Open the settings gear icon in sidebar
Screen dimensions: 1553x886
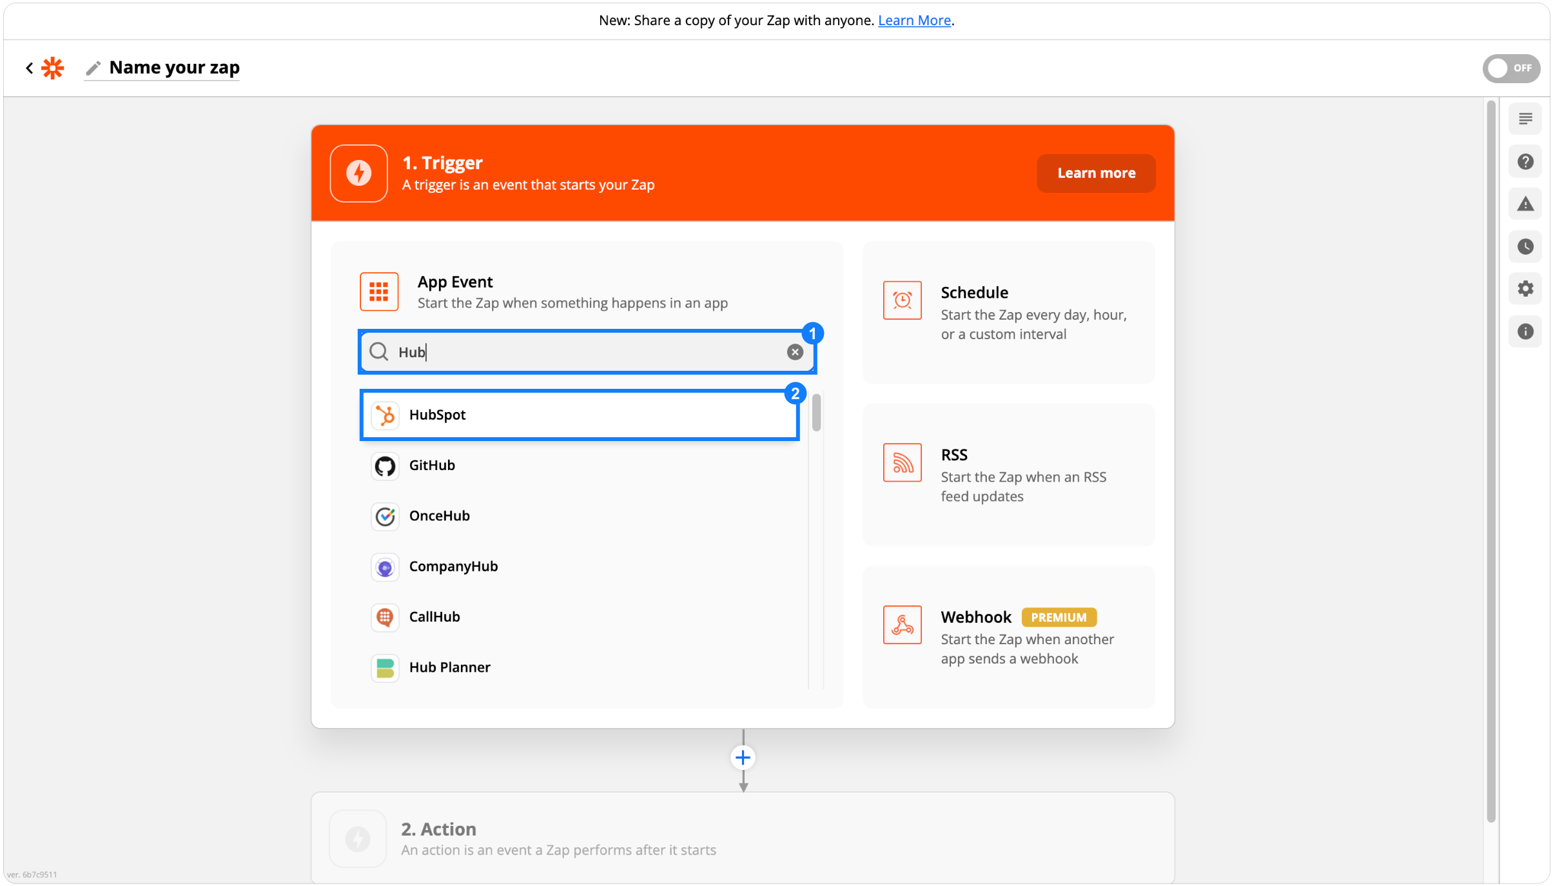coord(1525,289)
